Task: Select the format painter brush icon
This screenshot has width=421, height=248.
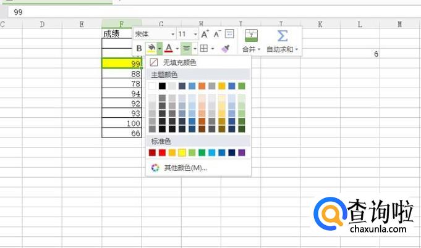Action: click(x=225, y=48)
